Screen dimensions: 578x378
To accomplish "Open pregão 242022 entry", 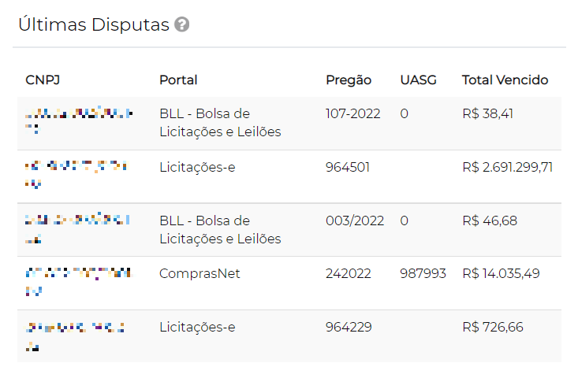I will (348, 274).
